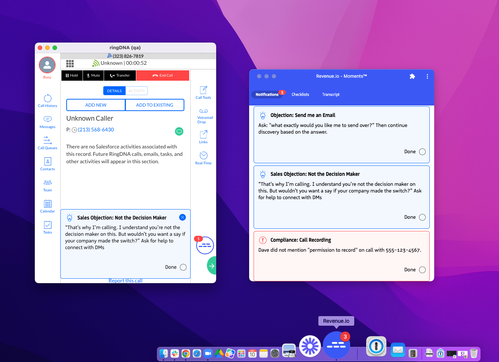This screenshot has width=499, height=362.
Task: Select the DETAILS tab
Action: (114, 91)
